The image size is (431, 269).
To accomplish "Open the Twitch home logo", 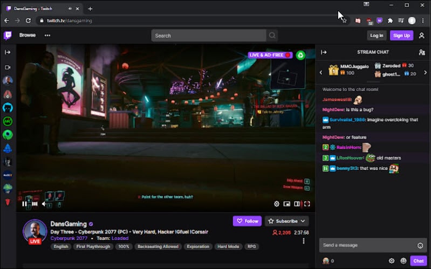I will 8,36.
